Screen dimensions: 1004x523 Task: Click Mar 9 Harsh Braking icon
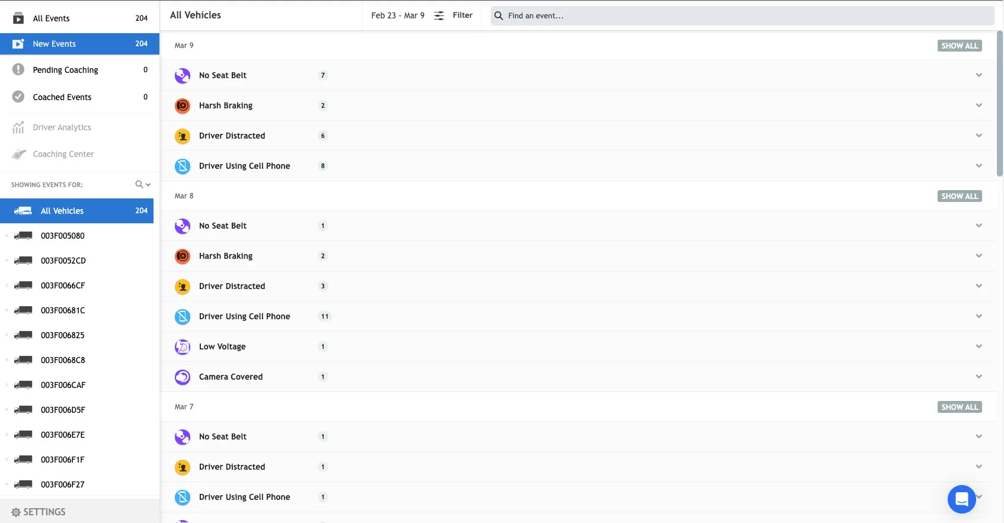pos(183,106)
